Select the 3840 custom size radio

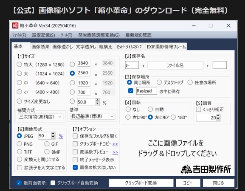click(x=72, y=64)
